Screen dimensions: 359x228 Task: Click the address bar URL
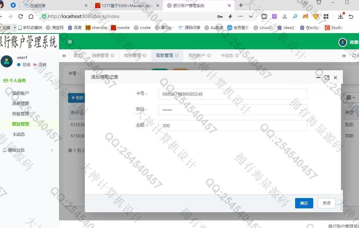84,16
